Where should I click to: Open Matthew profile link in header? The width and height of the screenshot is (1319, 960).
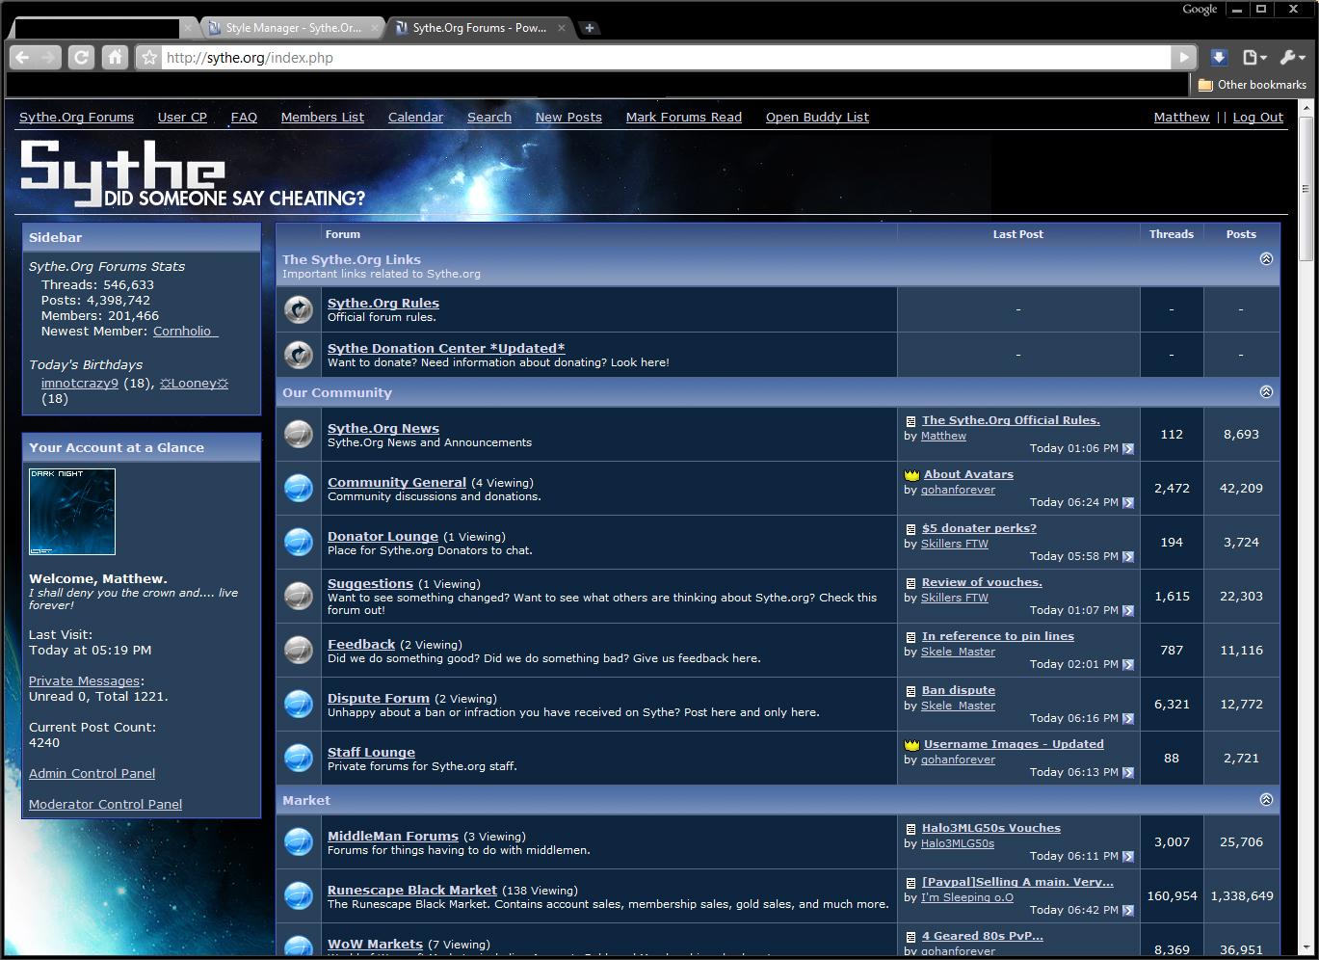pos(1181,118)
